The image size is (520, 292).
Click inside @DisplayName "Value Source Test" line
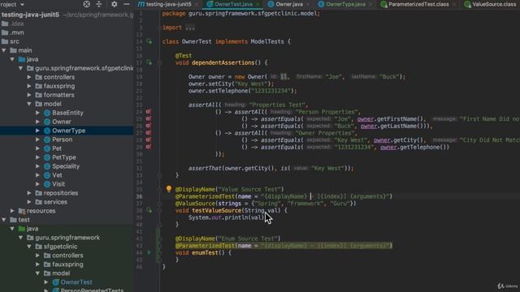[229, 189]
